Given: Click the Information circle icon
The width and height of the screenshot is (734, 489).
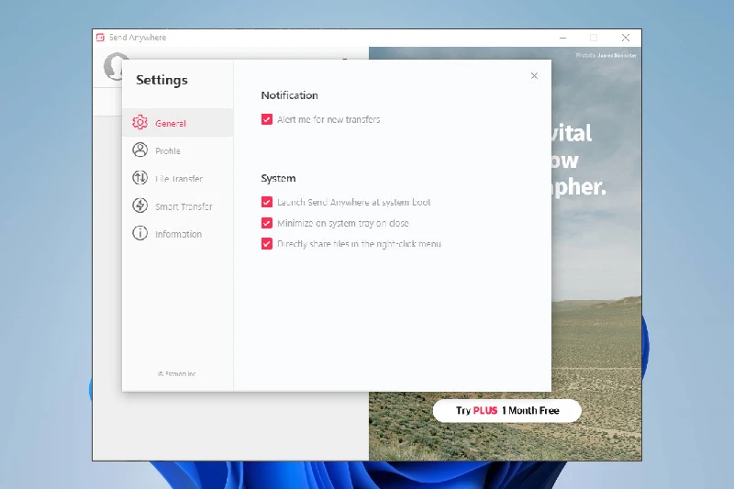Looking at the screenshot, I should [x=139, y=234].
